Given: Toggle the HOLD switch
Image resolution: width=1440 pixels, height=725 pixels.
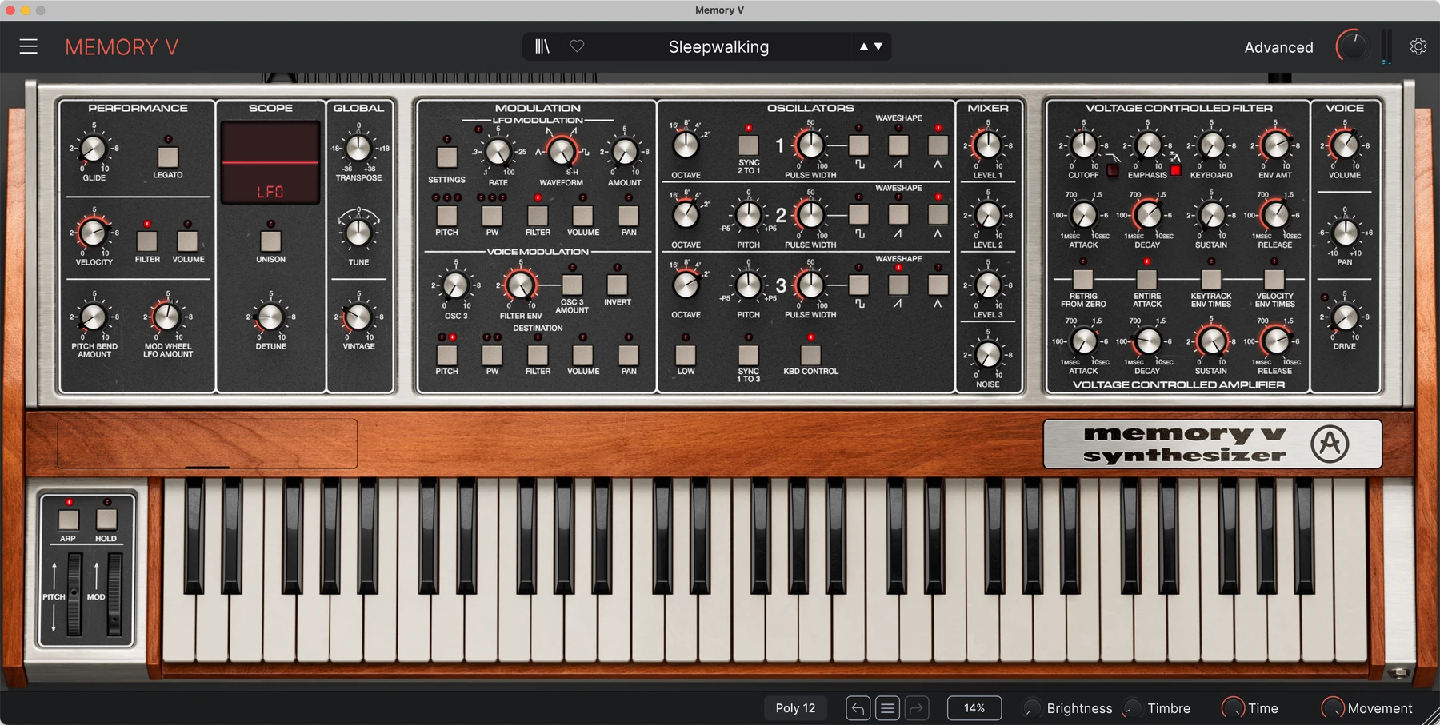Looking at the screenshot, I should [x=106, y=520].
